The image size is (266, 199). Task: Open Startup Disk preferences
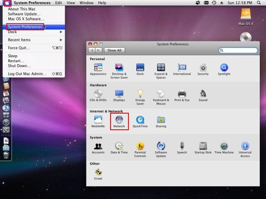203,148
